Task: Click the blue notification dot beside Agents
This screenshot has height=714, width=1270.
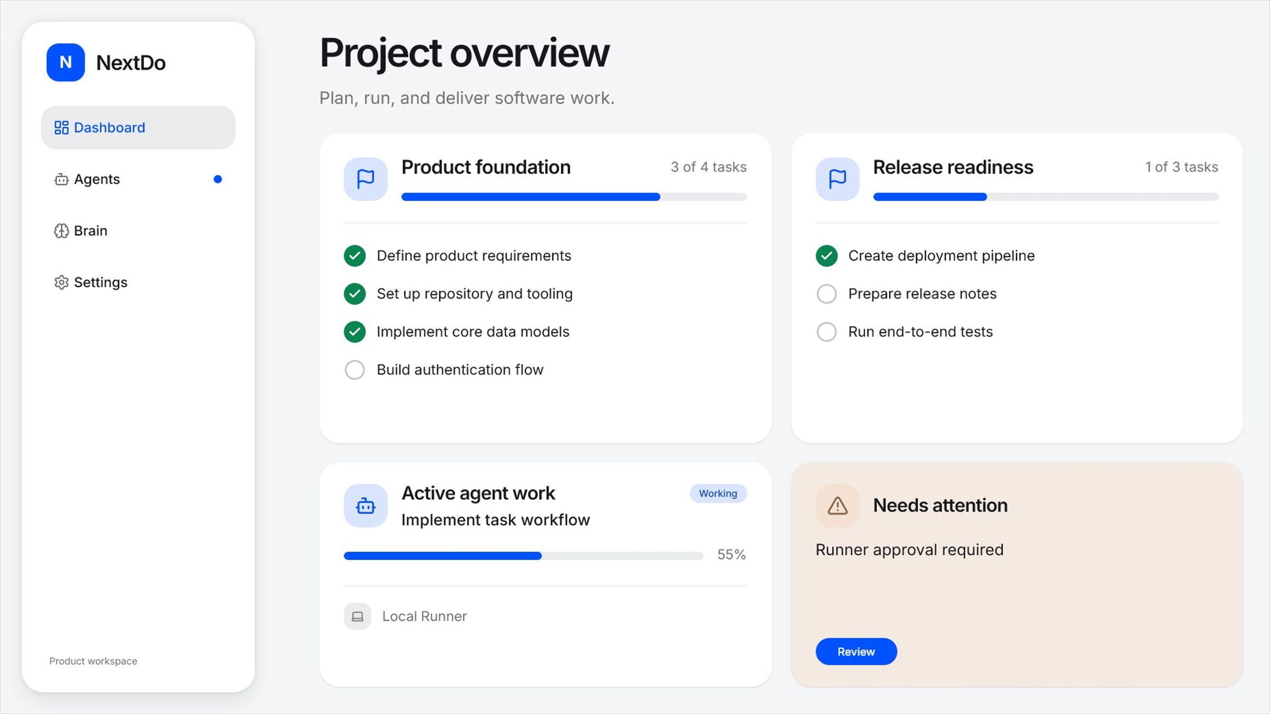Action: point(217,179)
